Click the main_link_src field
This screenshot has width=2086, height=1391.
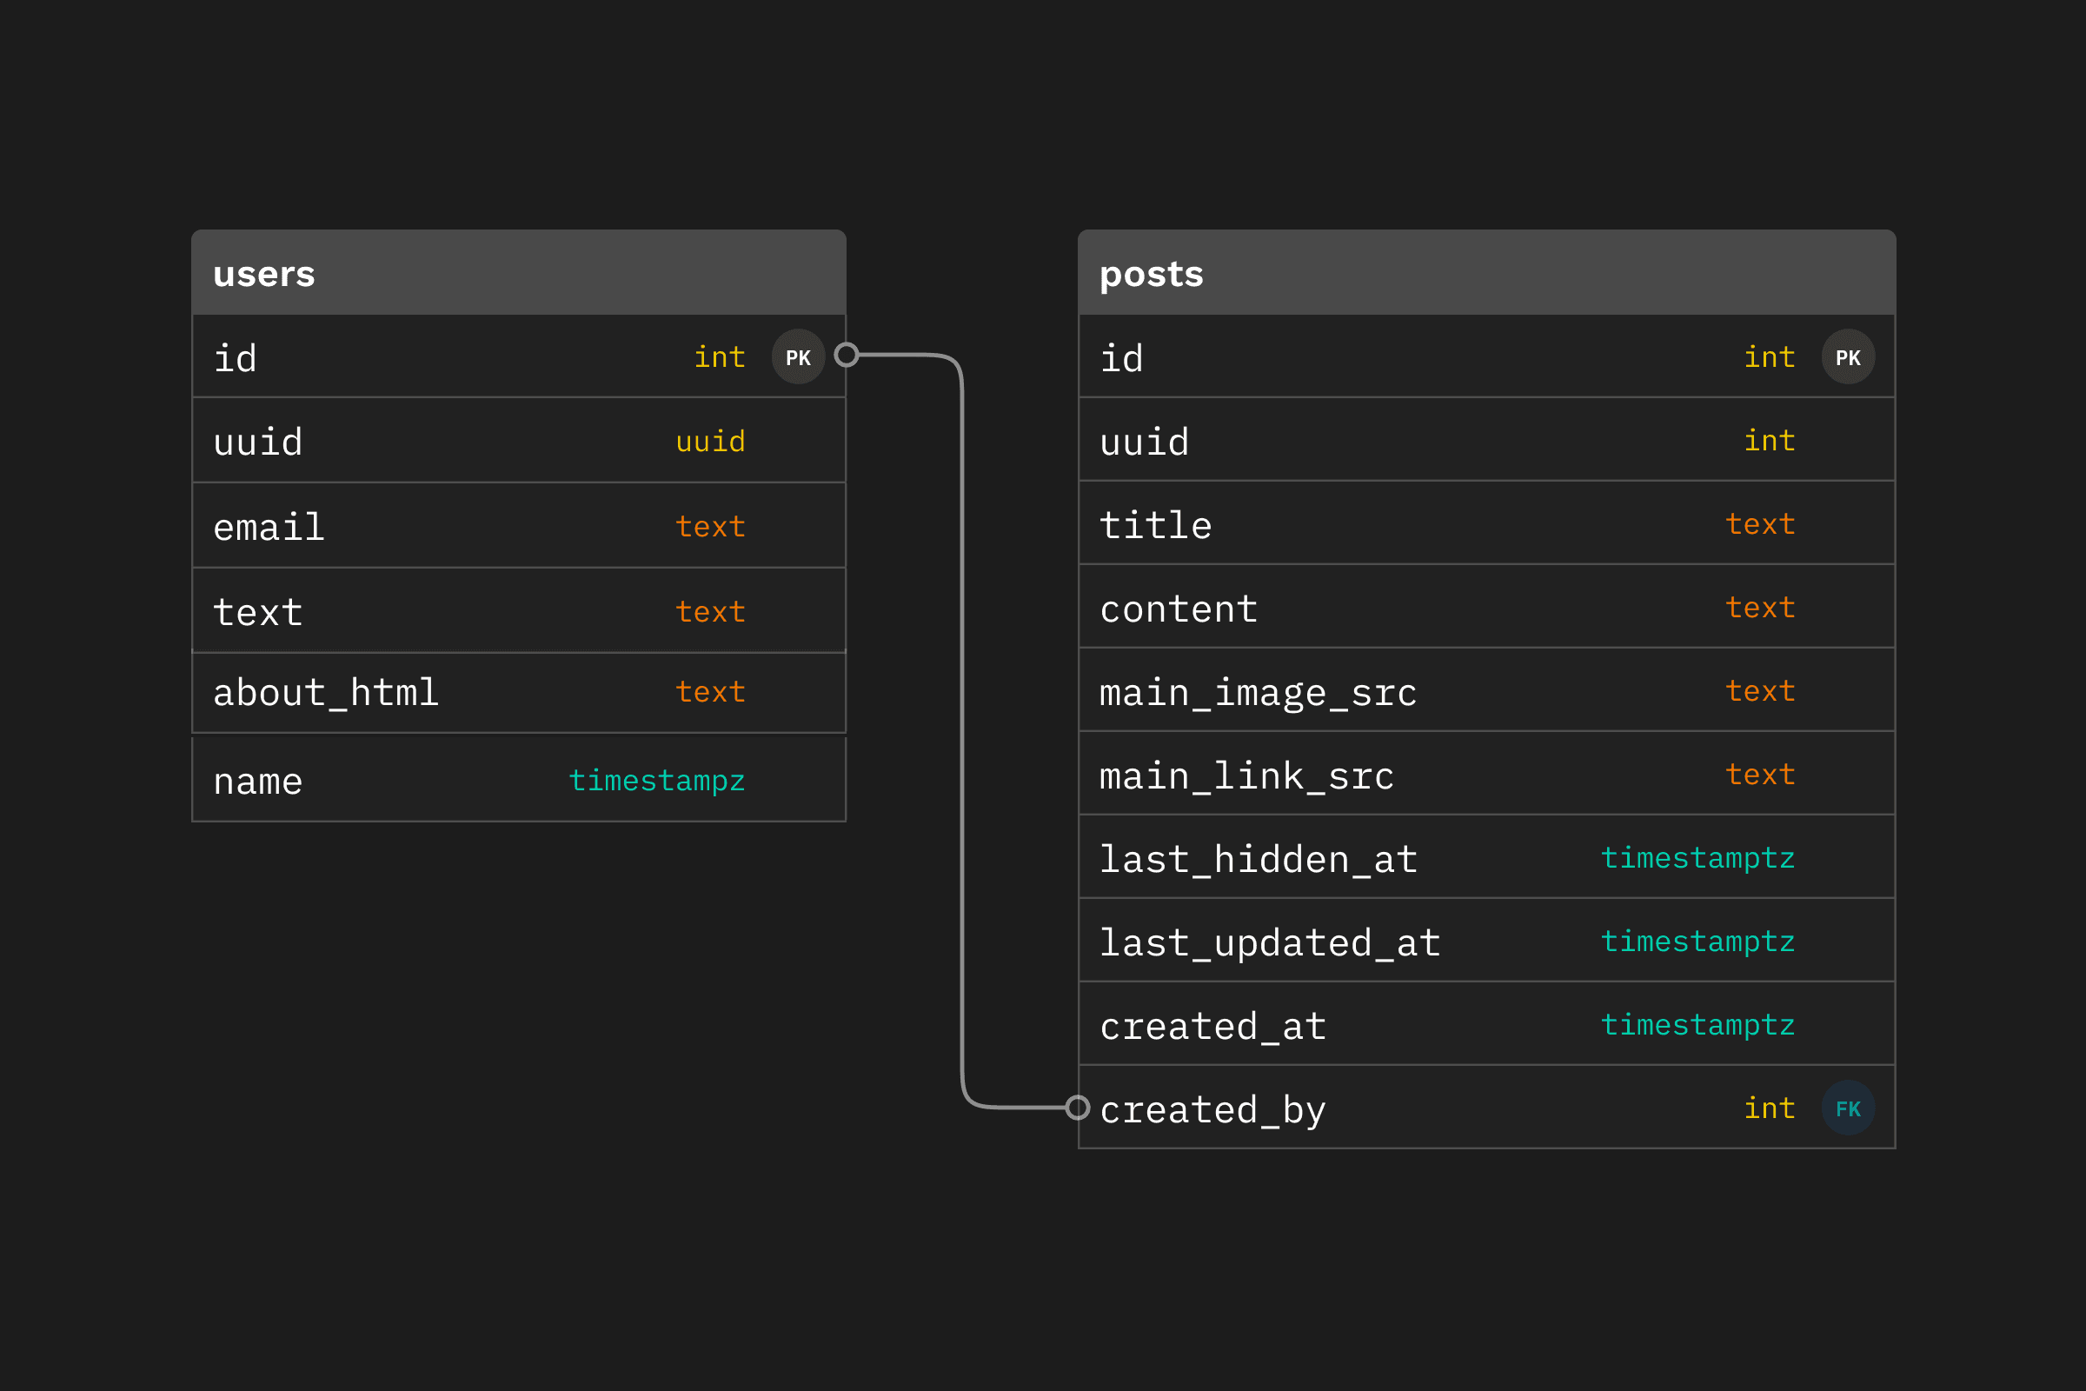(x=1246, y=776)
